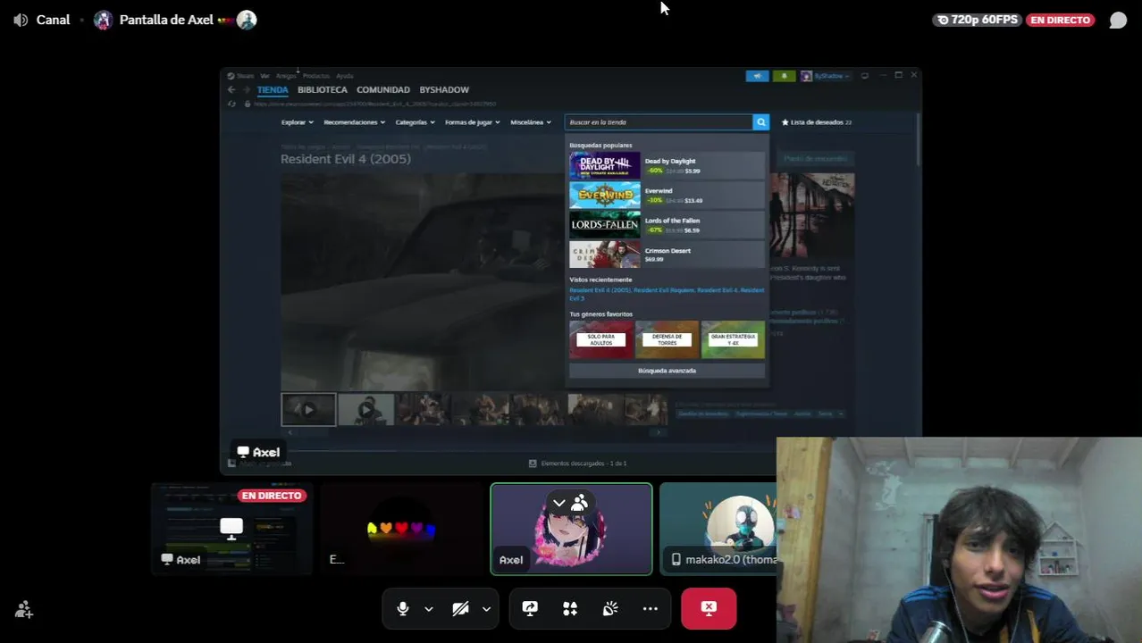Click the Resident Evil 4 trailer video

[x=422, y=281]
